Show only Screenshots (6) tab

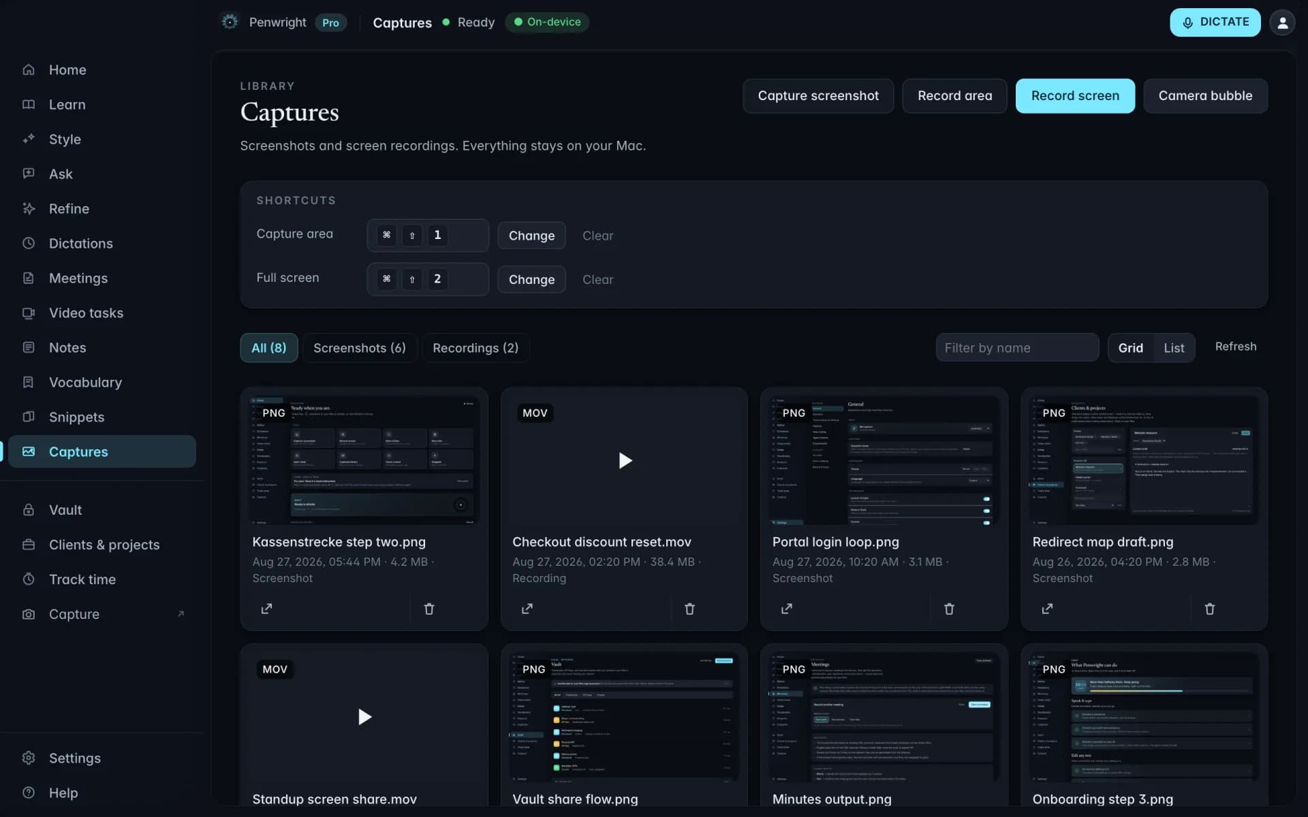click(x=360, y=348)
